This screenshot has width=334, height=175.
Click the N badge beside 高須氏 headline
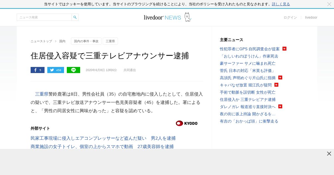click(280, 77)
